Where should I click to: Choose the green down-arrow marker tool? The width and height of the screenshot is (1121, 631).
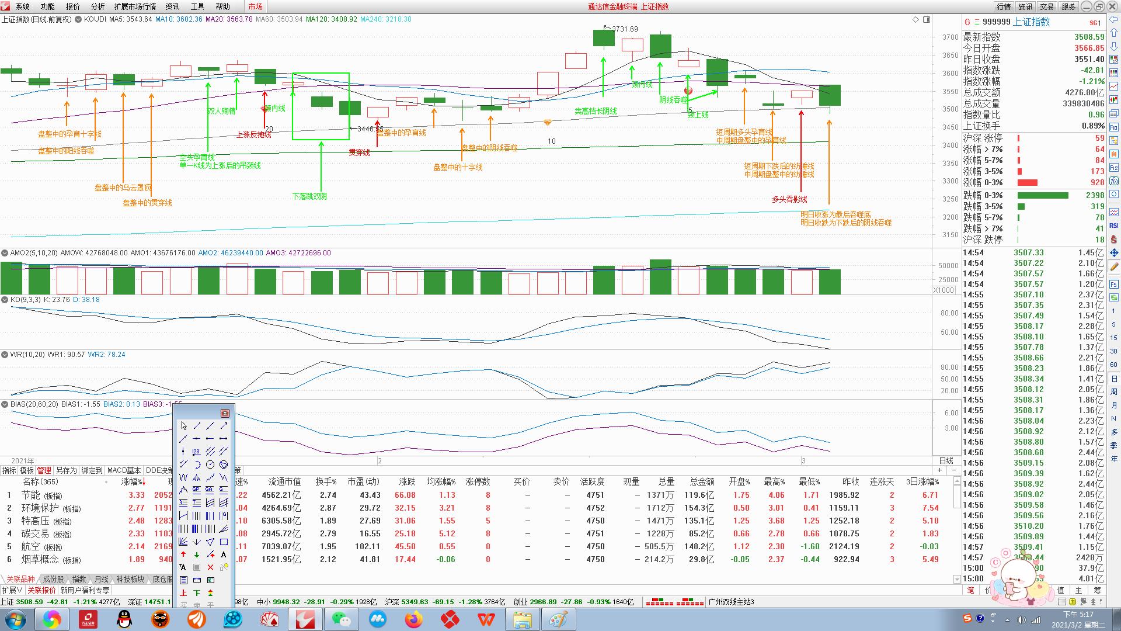coord(197,554)
